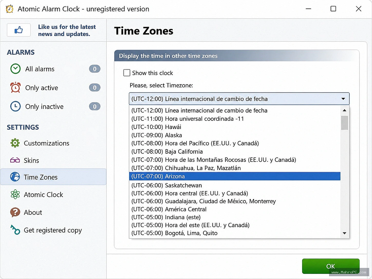Show Only inactive alarms
The image size is (372, 279).
pyautogui.click(x=44, y=107)
